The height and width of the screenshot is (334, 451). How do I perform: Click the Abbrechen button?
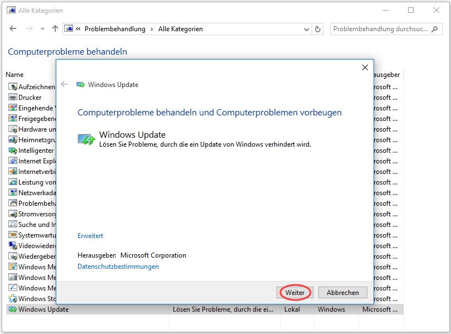pos(342,293)
